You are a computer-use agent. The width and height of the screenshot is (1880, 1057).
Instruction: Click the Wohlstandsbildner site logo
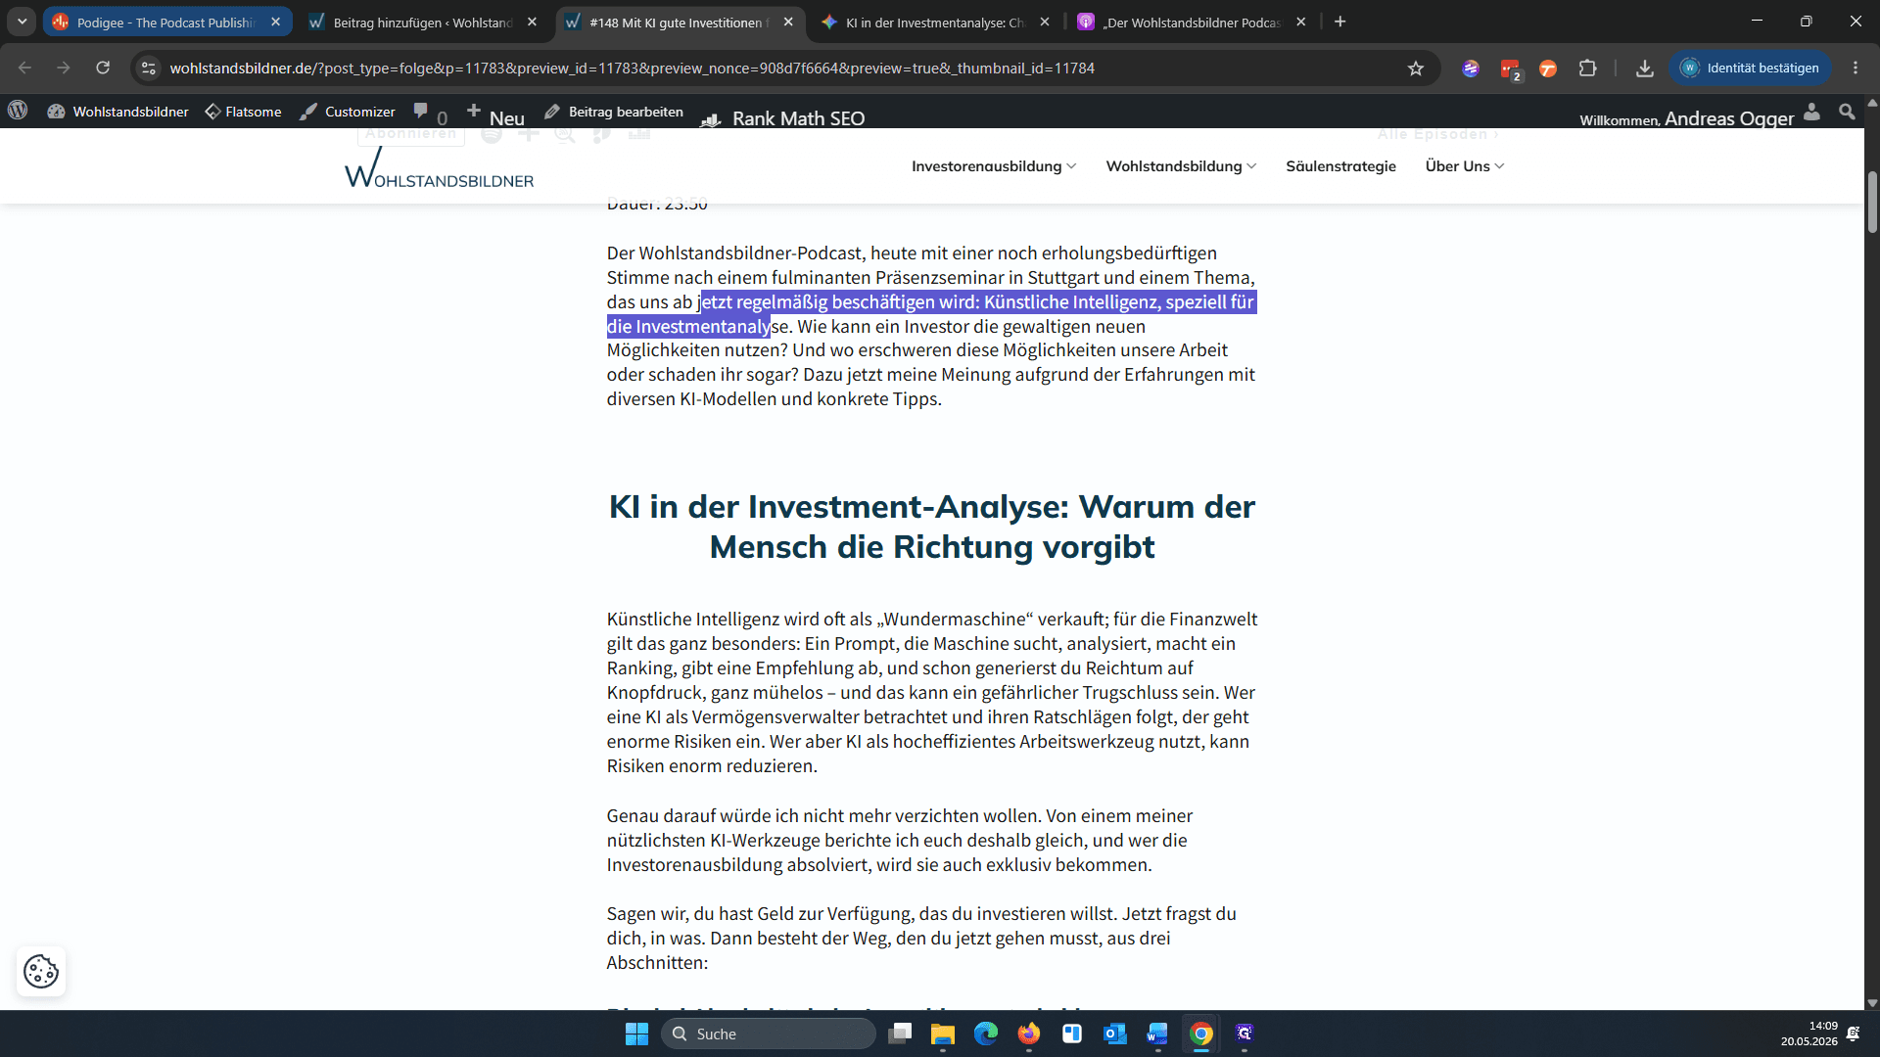tap(439, 168)
